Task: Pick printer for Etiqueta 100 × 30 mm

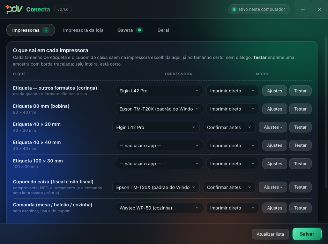Action: pos(159,163)
